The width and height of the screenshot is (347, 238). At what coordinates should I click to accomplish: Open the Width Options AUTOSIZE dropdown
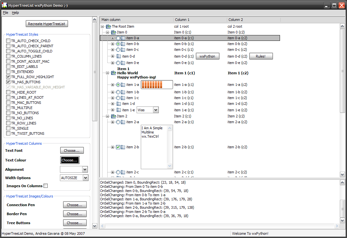(x=85, y=178)
